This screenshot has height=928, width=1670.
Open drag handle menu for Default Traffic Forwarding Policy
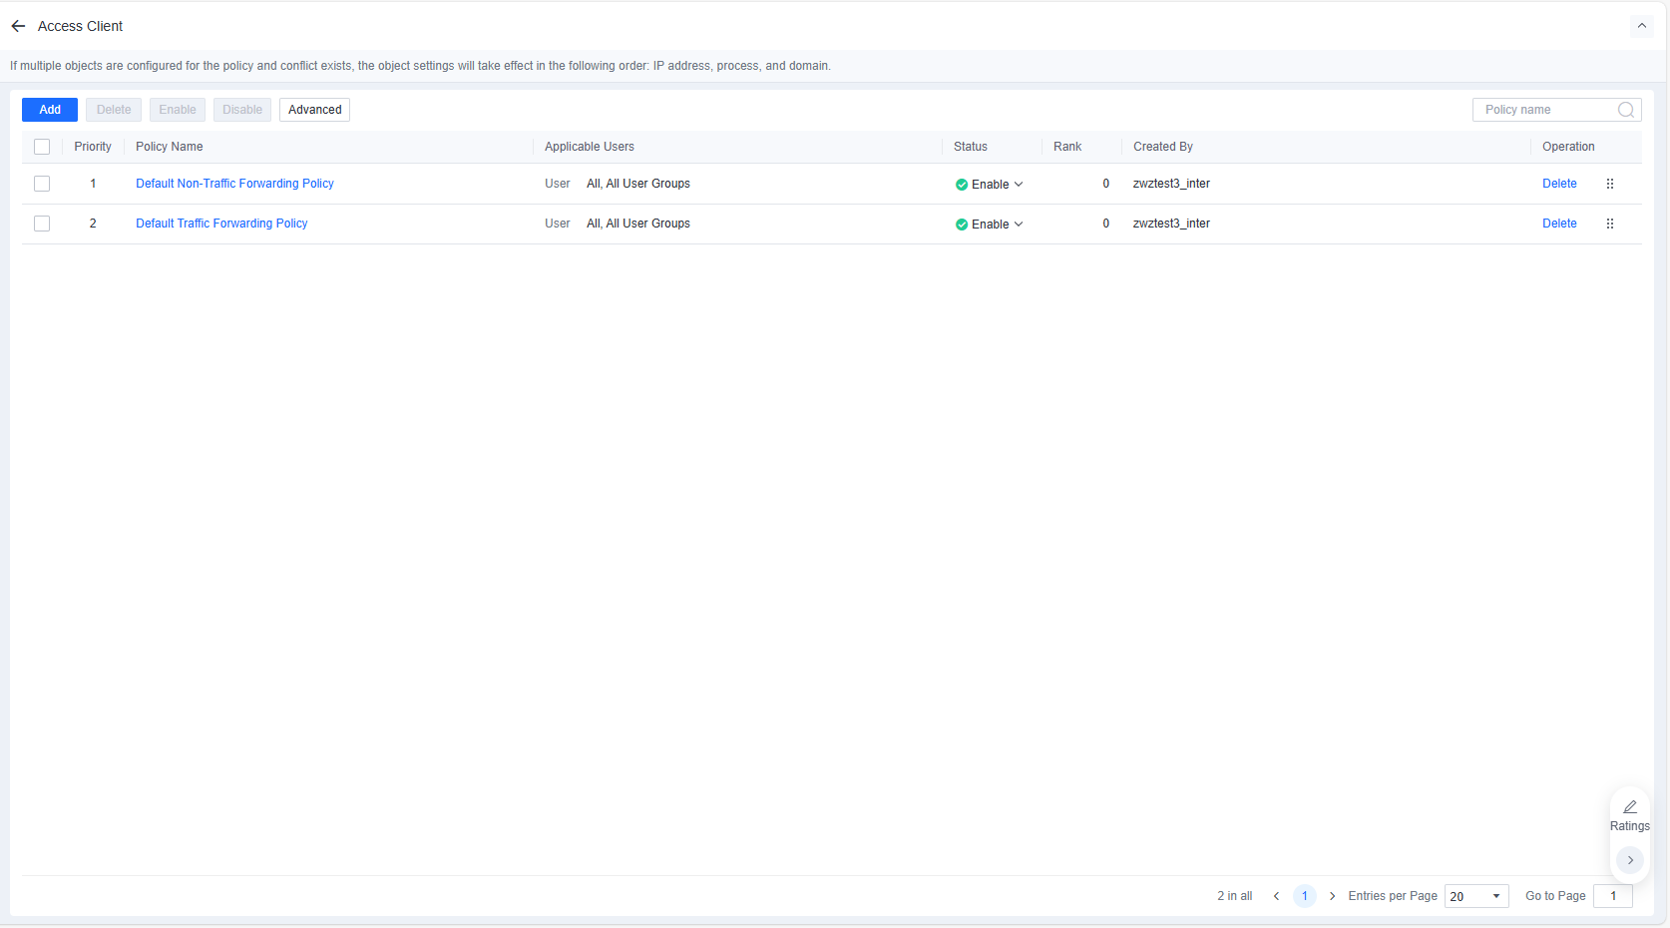click(1610, 224)
